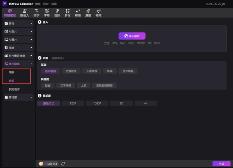Choose the 4K resolution
The height and width of the screenshot is (168, 233).
coord(145,103)
